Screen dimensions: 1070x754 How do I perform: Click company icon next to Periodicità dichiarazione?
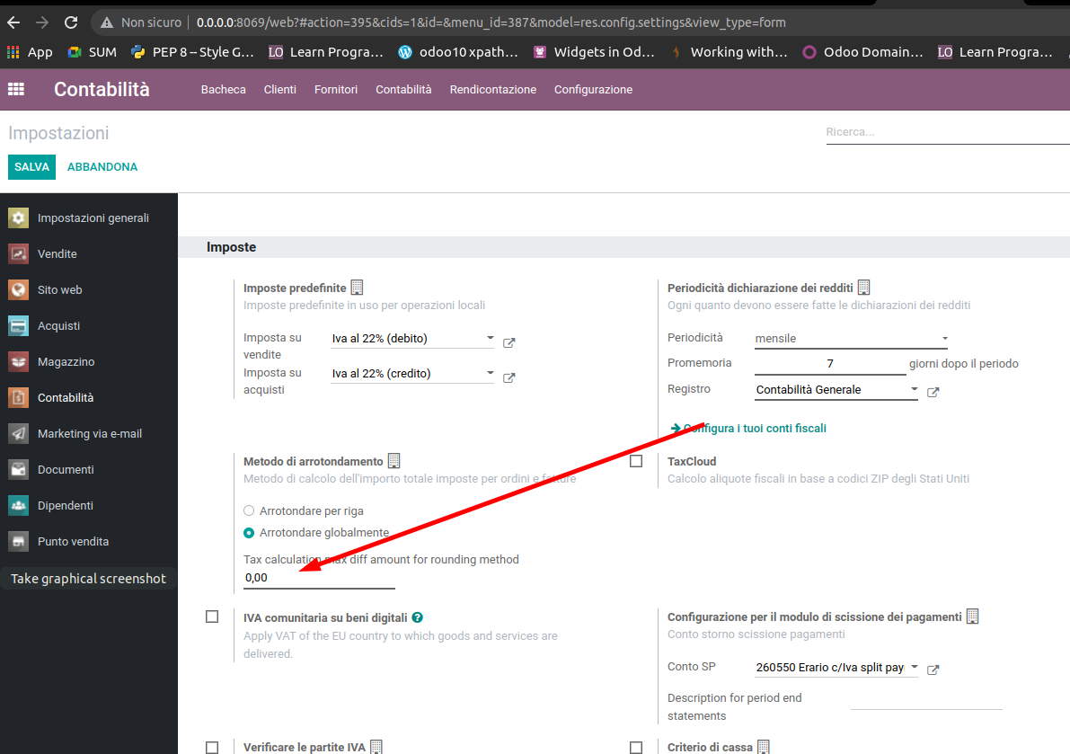click(x=864, y=288)
